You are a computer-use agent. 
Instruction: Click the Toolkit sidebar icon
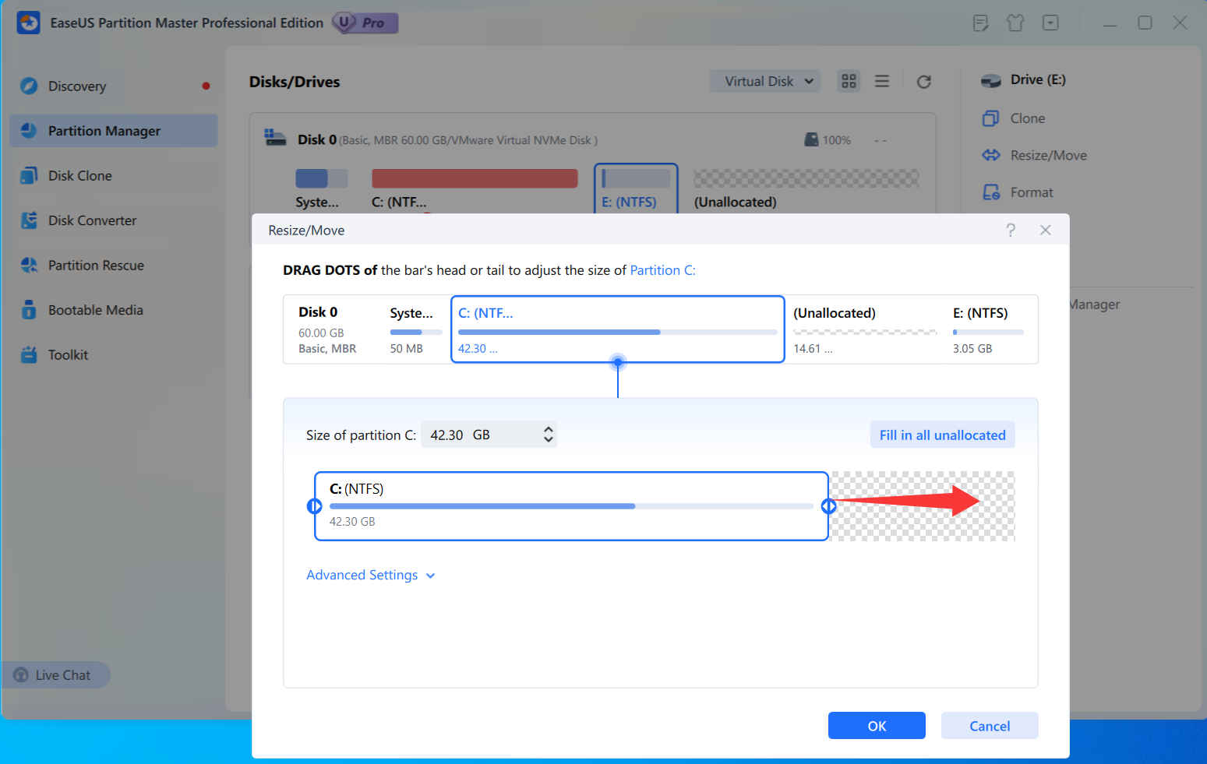29,354
